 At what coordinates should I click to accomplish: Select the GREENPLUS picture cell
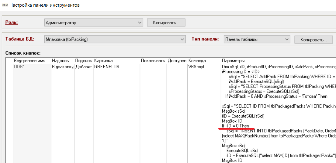(x=106, y=67)
